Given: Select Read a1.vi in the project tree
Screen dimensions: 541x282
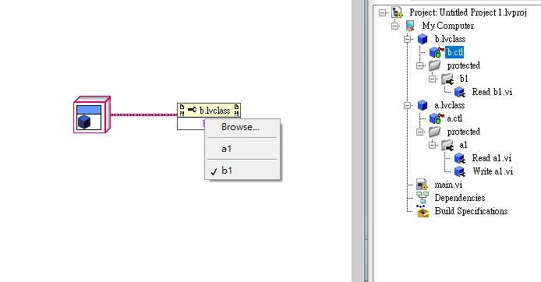Looking at the screenshot, I should tap(491, 158).
